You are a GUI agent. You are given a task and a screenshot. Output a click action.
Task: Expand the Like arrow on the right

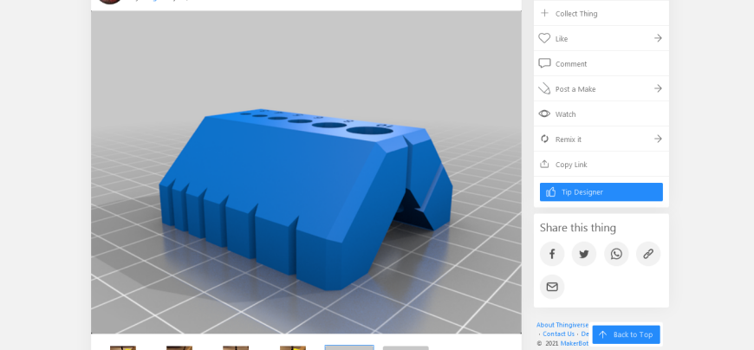click(658, 38)
